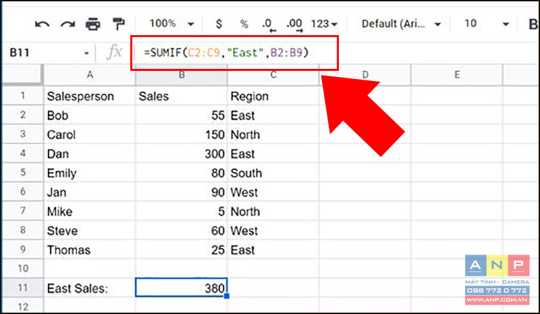The image size is (540, 314).
Task: Click the East Sales: label cell
Action: pyautogui.click(x=90, y=288)
